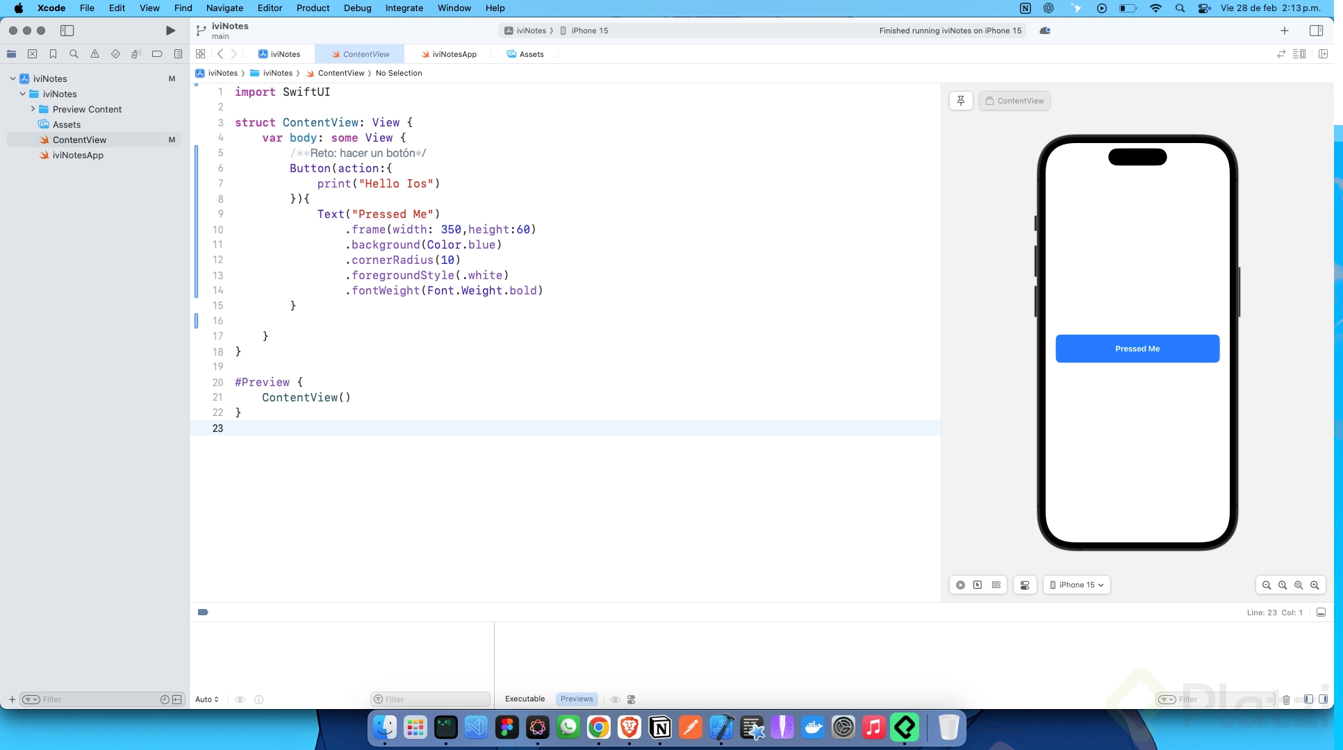Switch to the iviNotesApp editor tab
Screen dimensions: 1343x750
(x=449, y=54)
